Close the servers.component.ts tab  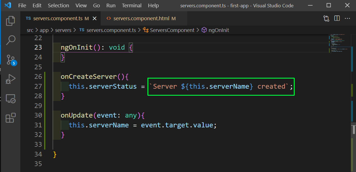tap(95, 19)
